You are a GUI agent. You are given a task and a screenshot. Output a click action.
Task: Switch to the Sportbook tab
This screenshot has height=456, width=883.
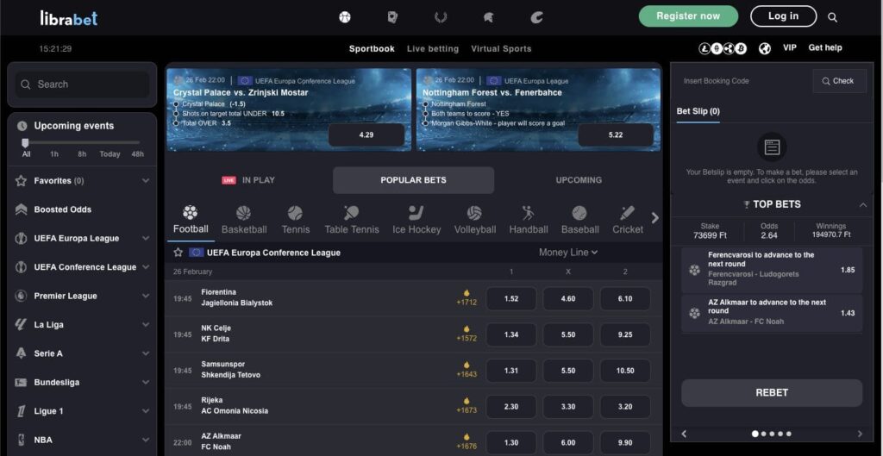(x=372, y=49)
